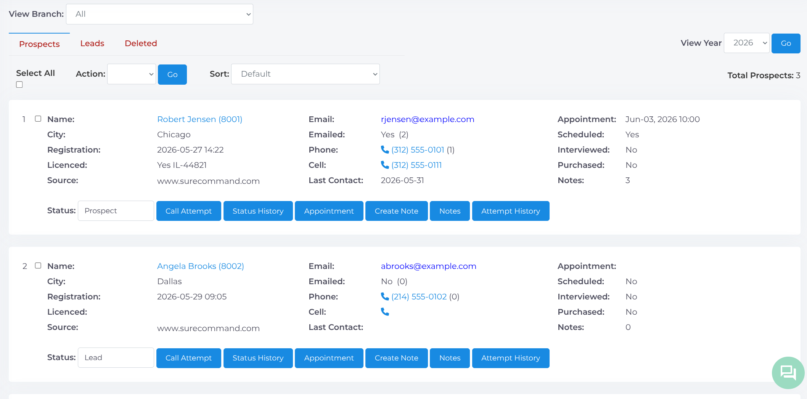
Task: Open Status History for Robert Jensen
Action: coord(258,211)
